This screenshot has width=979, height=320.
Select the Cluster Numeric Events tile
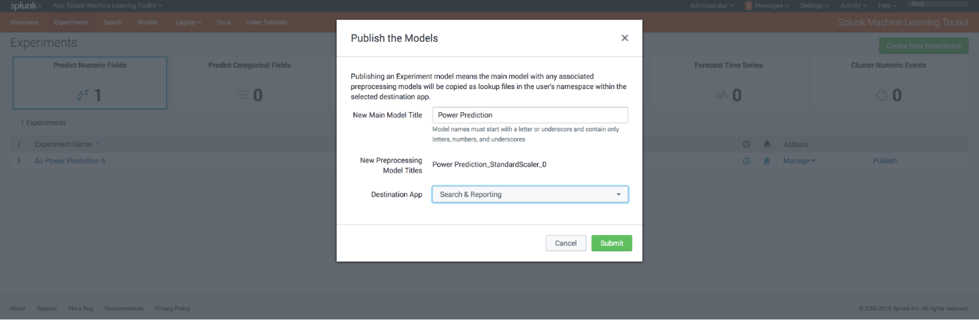point(888,83)
